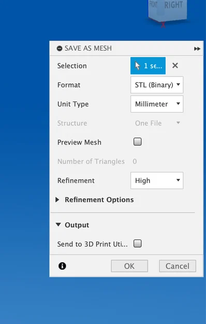Enable Send to 3D Print Utility checkbox

tap(138, 244)
